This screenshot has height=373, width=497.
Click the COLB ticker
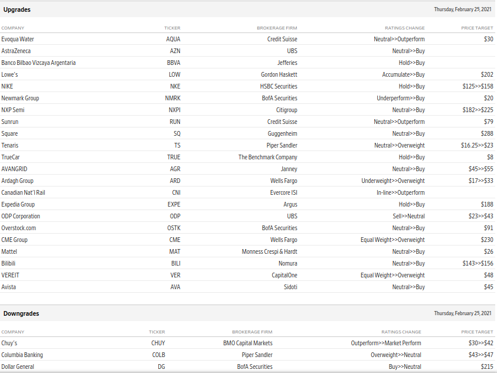tap(158, 355)
